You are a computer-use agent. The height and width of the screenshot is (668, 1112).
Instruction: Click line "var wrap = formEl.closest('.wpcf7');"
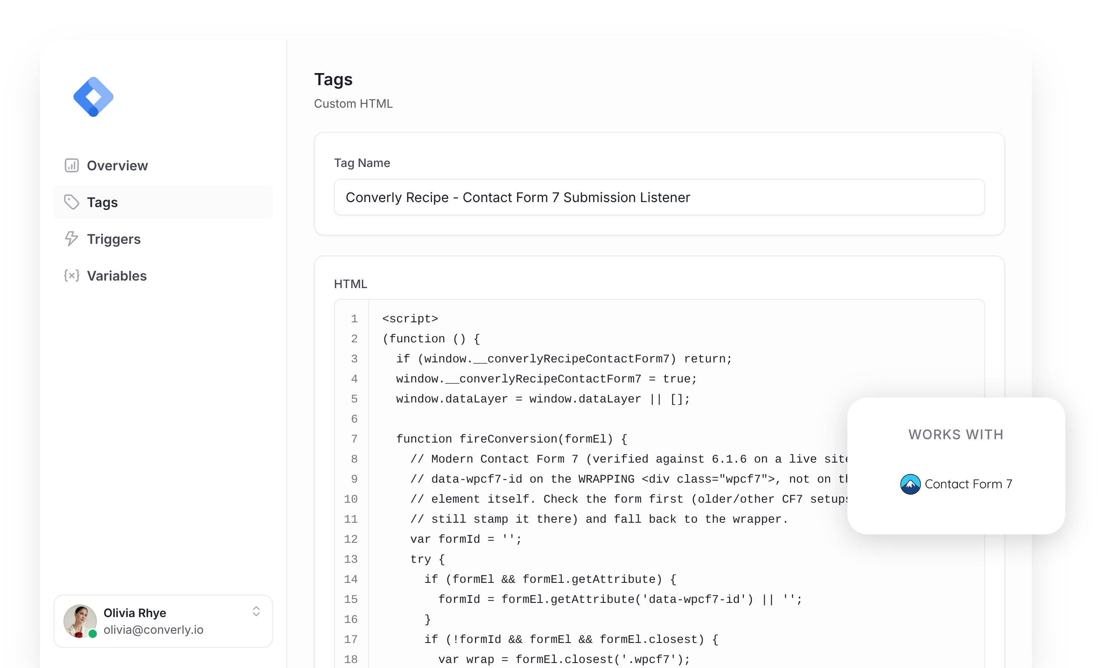point(564,660)
